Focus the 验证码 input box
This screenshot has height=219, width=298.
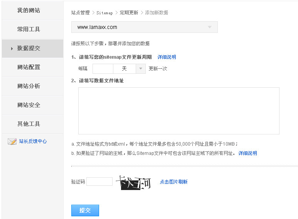pos(99,182)
